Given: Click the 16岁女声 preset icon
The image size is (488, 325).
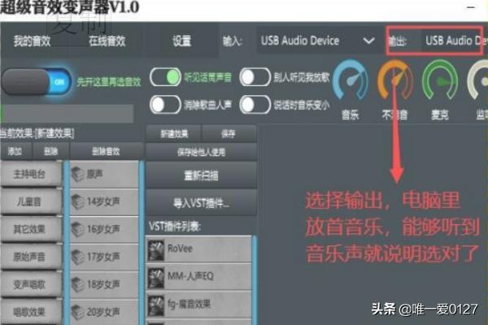Looking at the screenshot, I should [x=78, y=229].
